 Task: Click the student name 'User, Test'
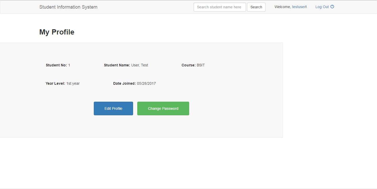pyautogui.click(x=140, y=65)
